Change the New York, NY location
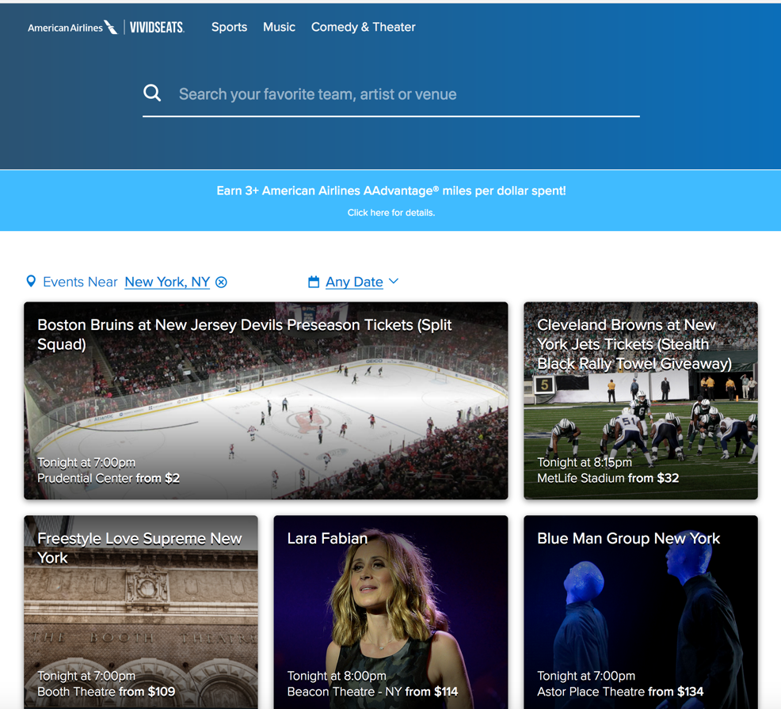 point(167,282)
